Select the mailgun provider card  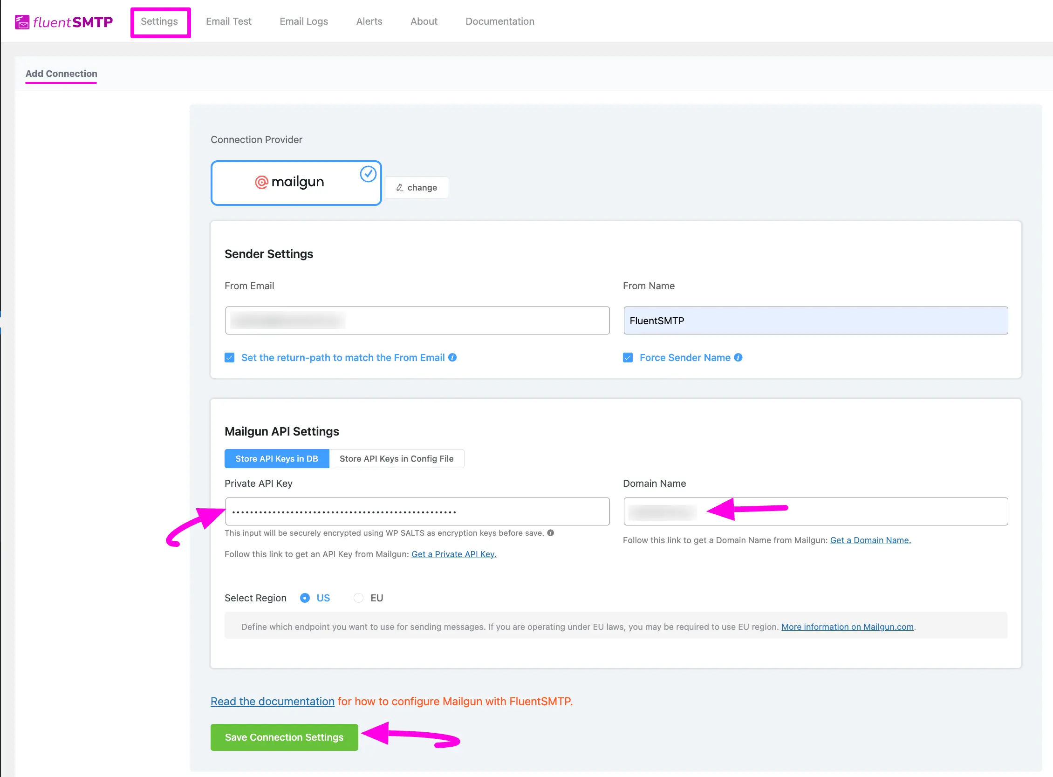point(296,183)
